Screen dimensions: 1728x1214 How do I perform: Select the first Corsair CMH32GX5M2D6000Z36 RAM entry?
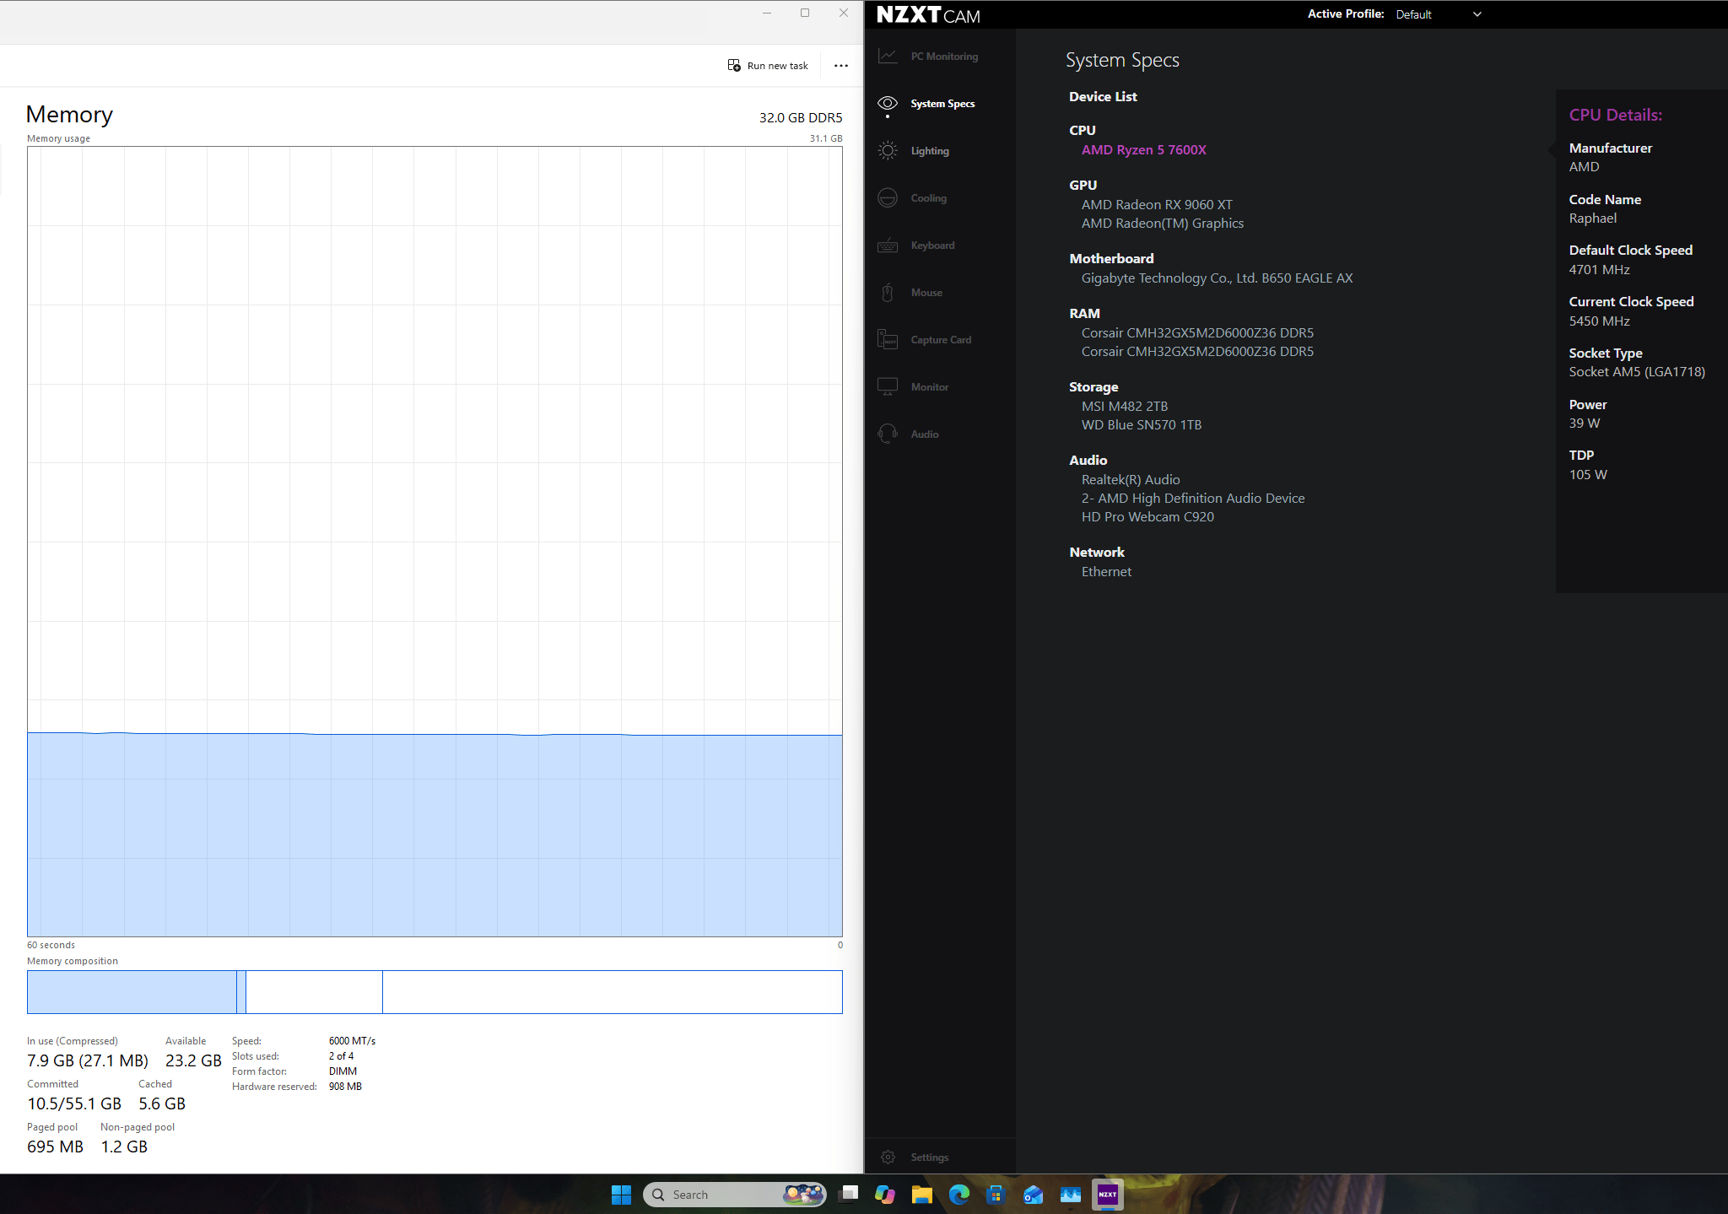(x=1197, y=333)
